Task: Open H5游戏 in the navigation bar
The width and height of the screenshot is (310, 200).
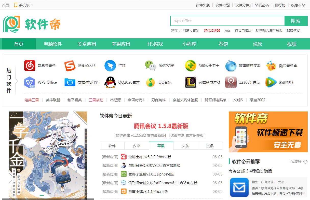Action: (155, 44)
